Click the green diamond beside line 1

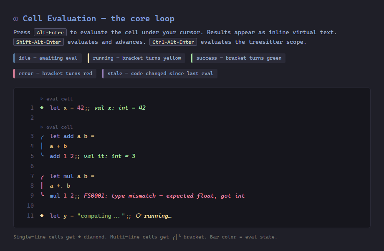pos(42,108)
